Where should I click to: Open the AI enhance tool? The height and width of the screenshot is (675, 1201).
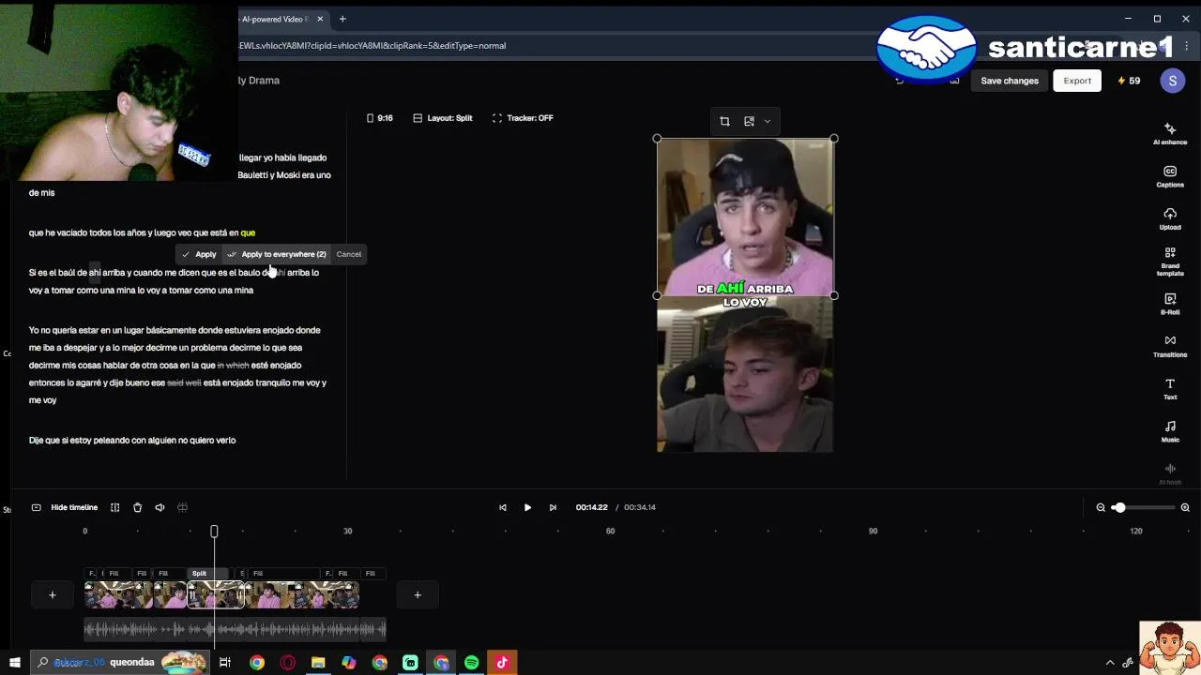click(x=1170, y=133)
